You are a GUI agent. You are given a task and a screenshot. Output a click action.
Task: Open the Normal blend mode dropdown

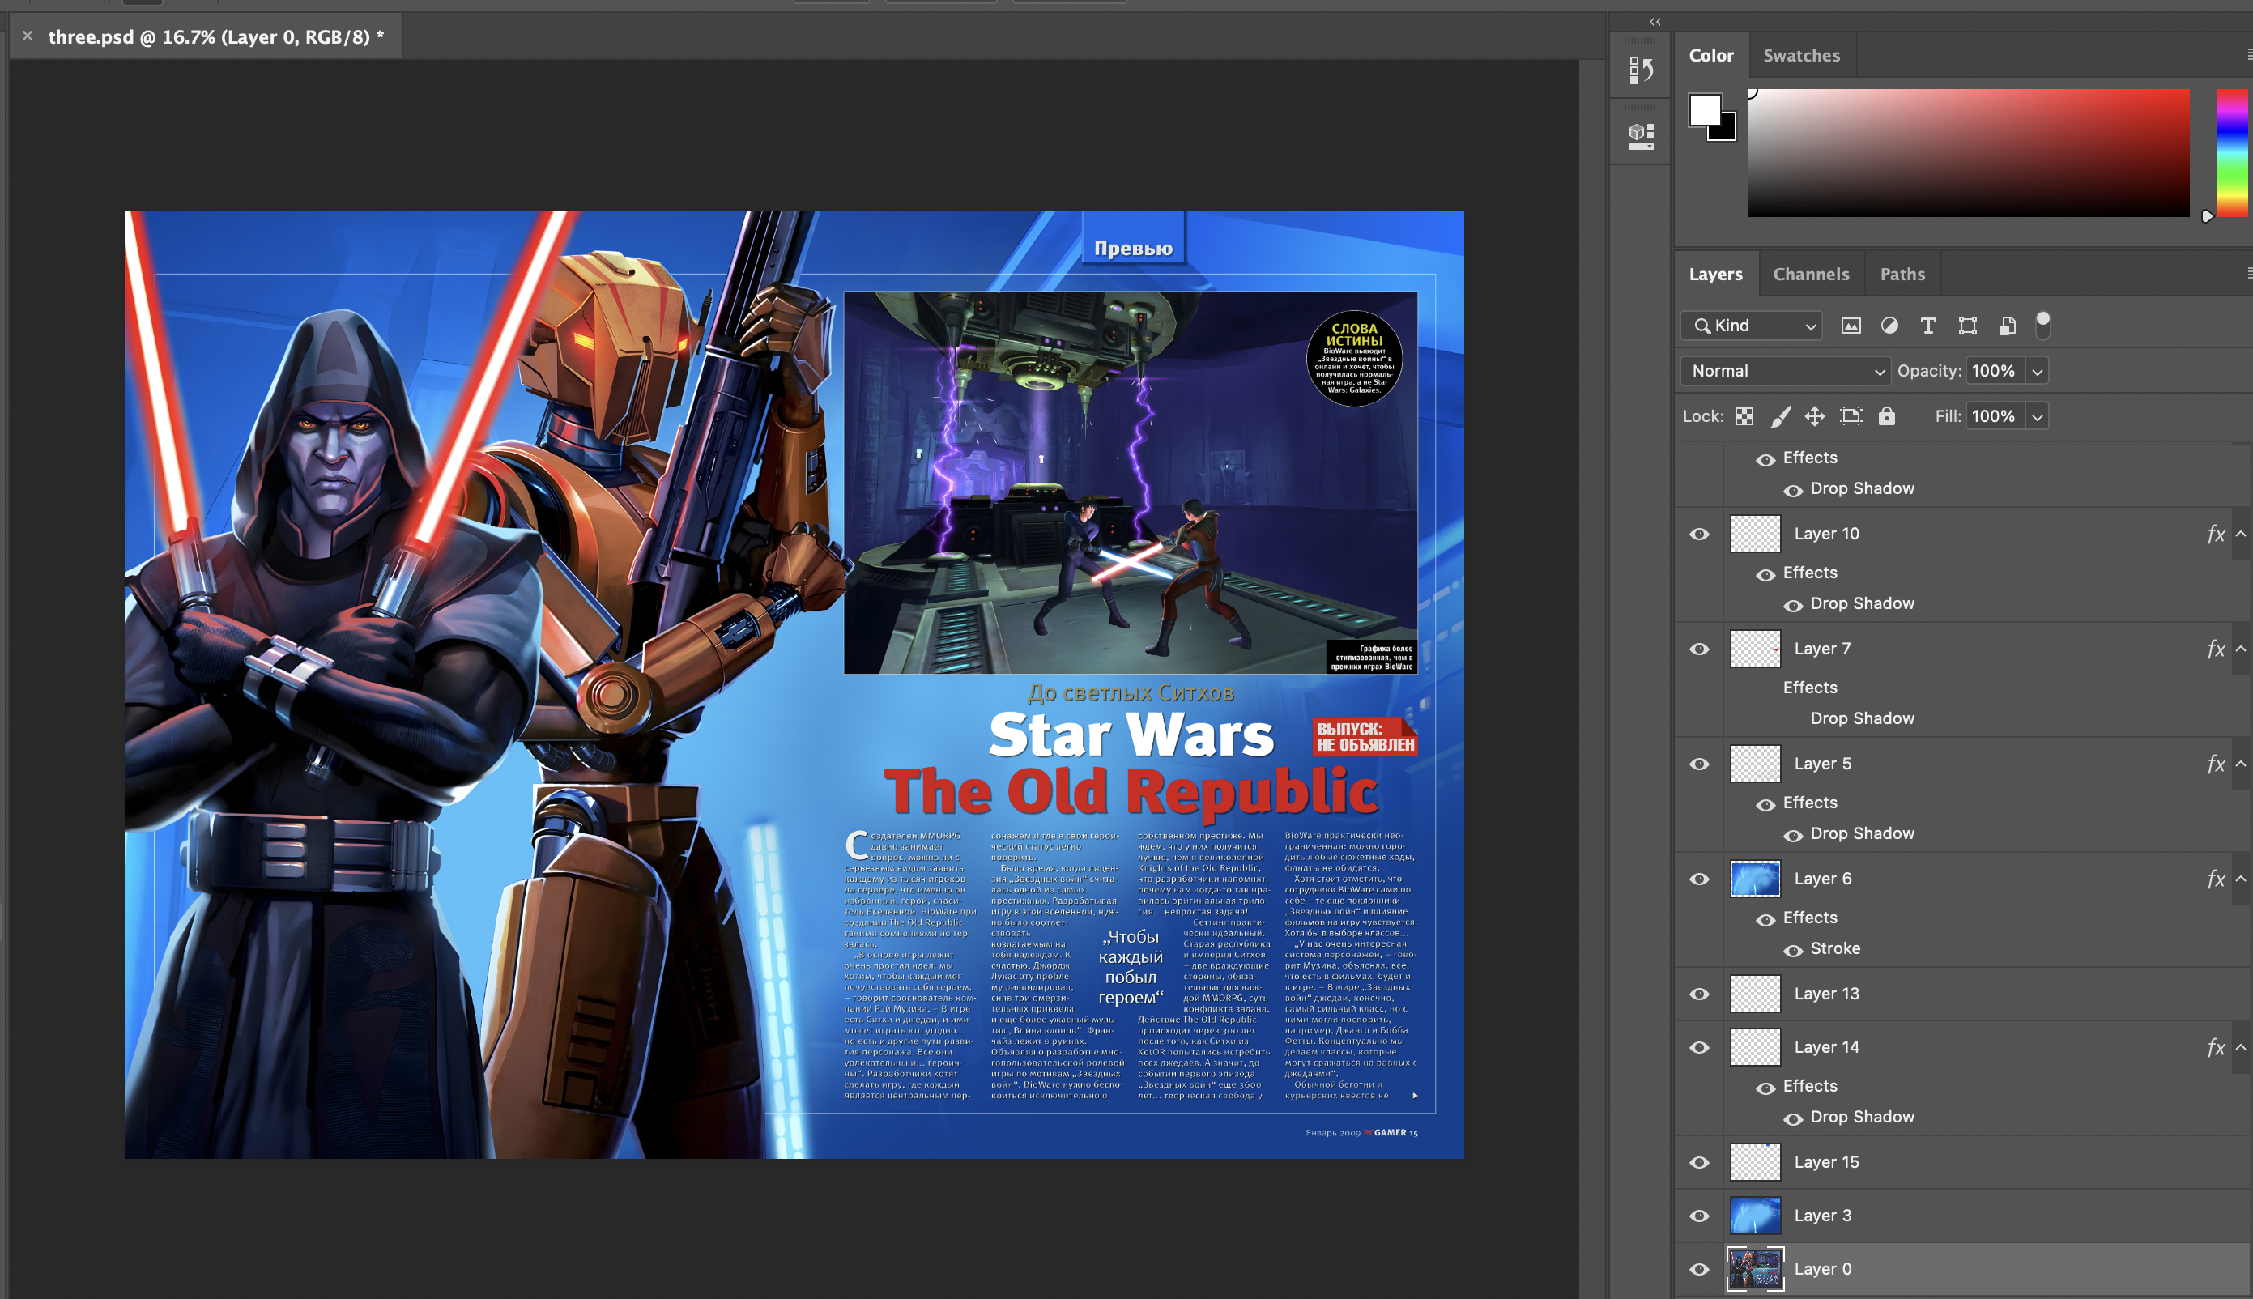[x=1787, y=371]
